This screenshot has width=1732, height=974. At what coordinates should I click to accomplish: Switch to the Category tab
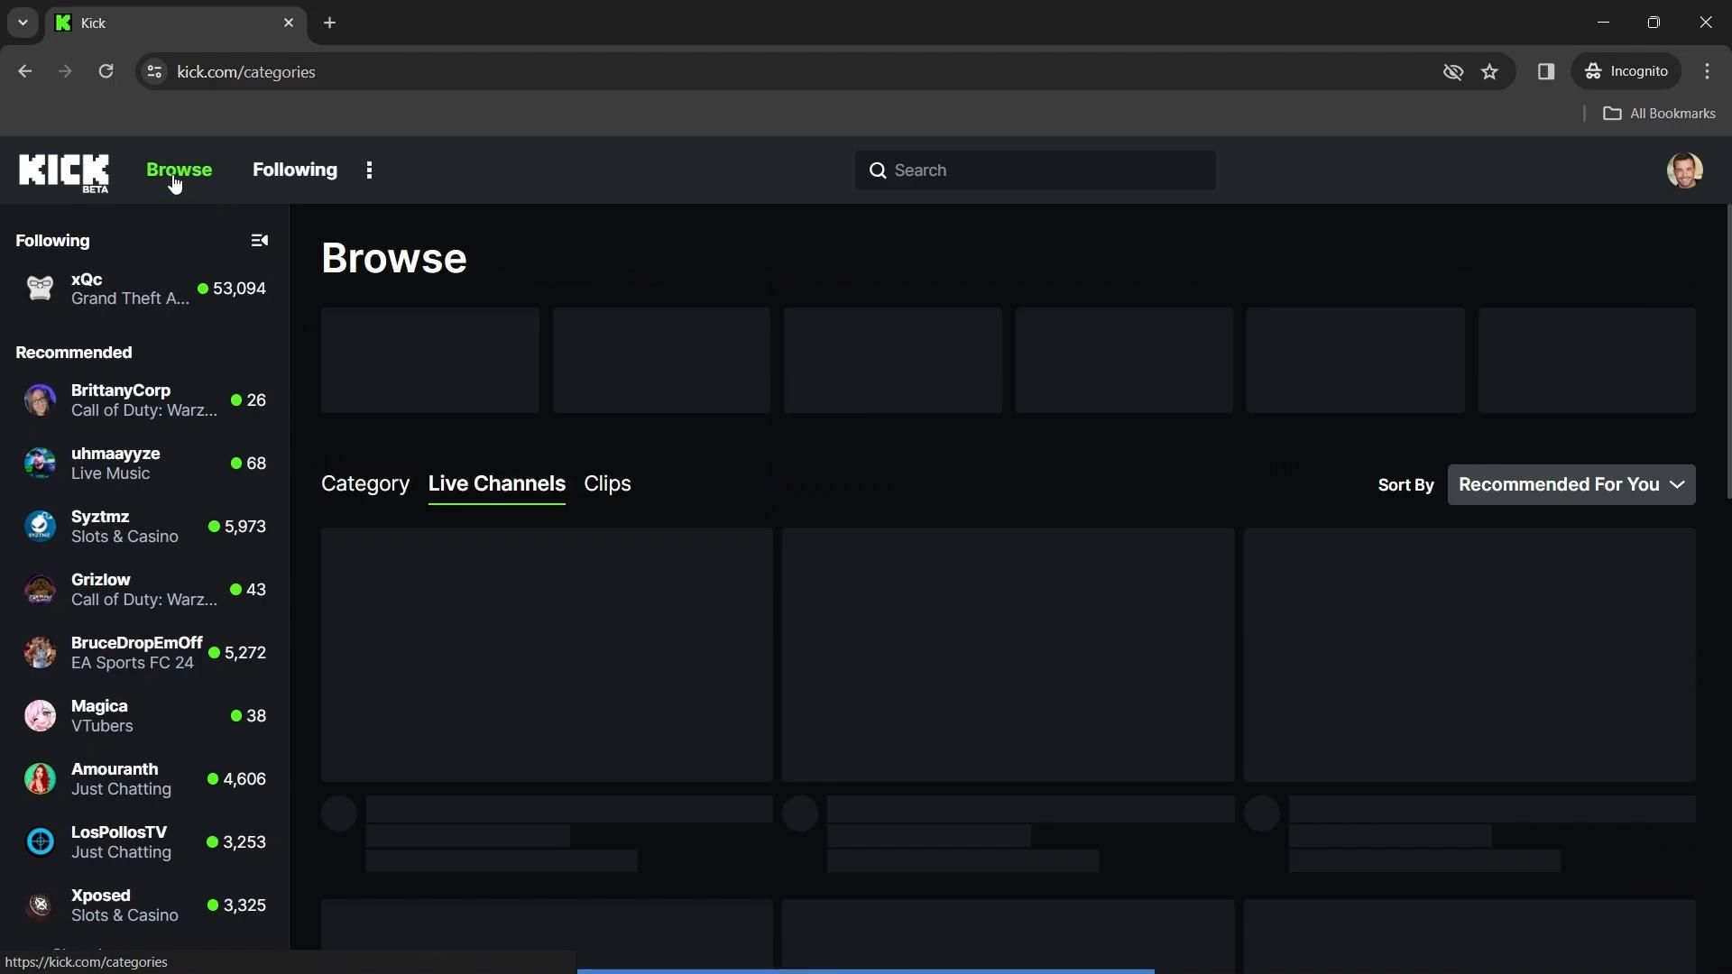click(364, 484)
